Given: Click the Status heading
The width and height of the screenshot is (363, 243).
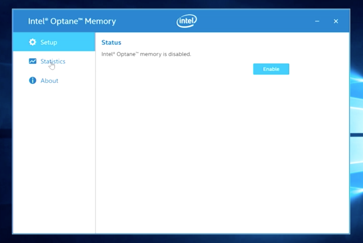Looking at the screenshot, I should pyautogui.click(x=111, y=42).
